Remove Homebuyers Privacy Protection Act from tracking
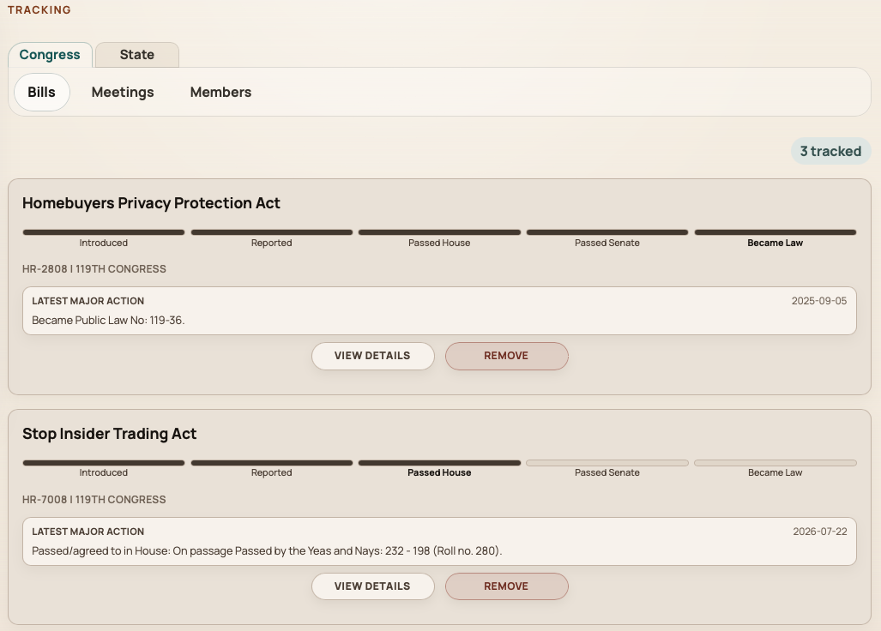The height and width of the screenshot is (631, 881). click(506, 356)
